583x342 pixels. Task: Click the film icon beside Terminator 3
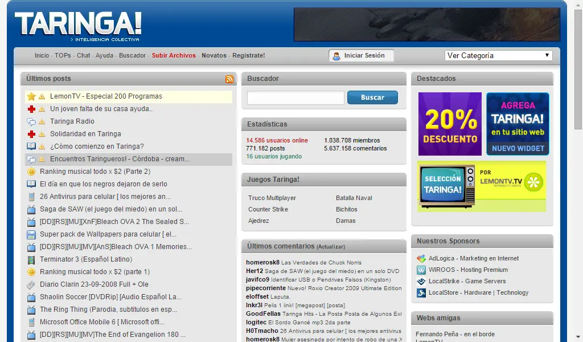(31, 259)
